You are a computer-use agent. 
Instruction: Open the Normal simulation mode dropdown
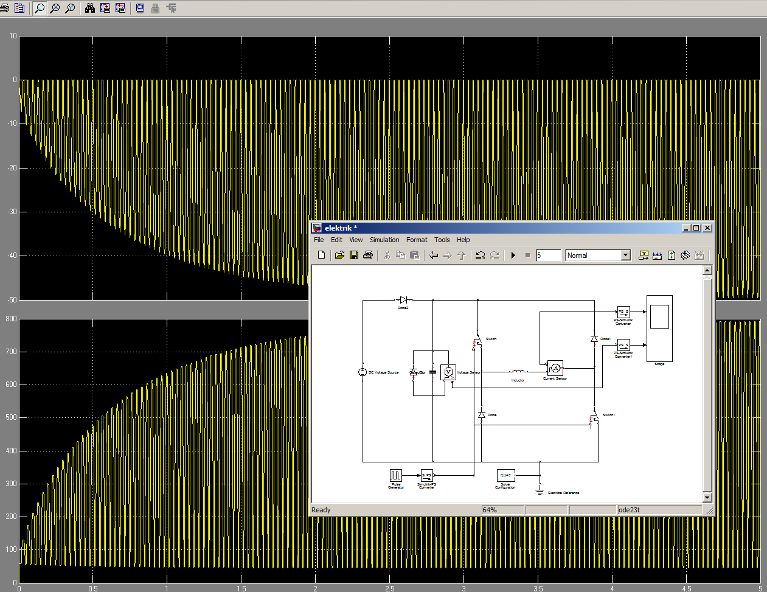(626, 256)
